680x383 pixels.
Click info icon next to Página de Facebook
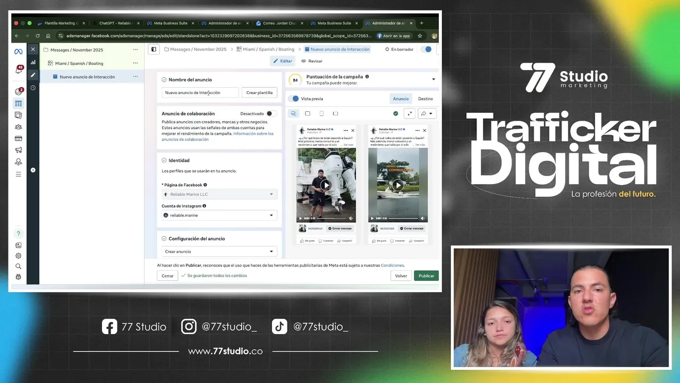205,185
